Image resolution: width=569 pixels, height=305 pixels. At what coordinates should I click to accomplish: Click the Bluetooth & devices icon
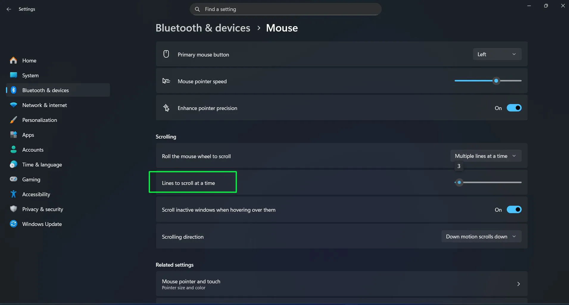tap(14, 90)
